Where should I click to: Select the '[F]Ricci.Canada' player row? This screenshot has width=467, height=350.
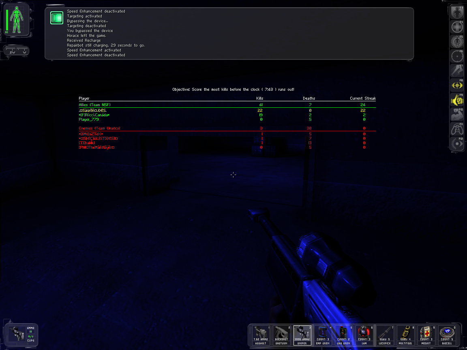point(227,115)
